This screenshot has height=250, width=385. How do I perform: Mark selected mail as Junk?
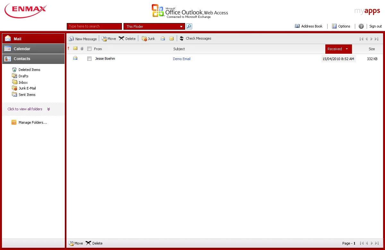(x=148, y=39)
